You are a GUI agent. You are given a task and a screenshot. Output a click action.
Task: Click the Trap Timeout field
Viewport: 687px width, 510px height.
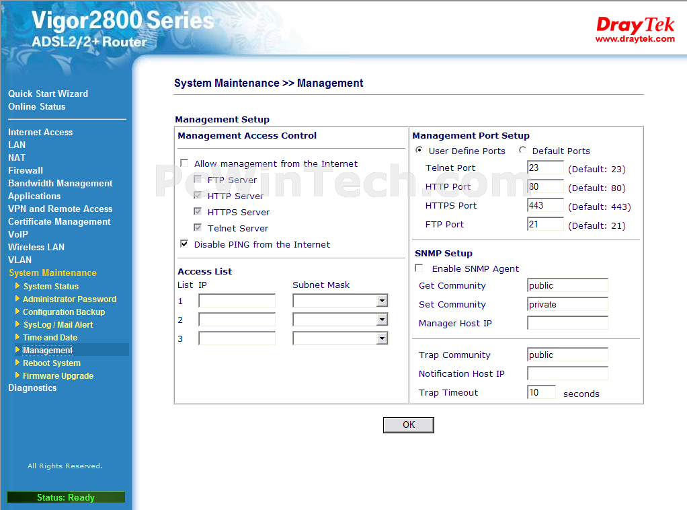542,392
